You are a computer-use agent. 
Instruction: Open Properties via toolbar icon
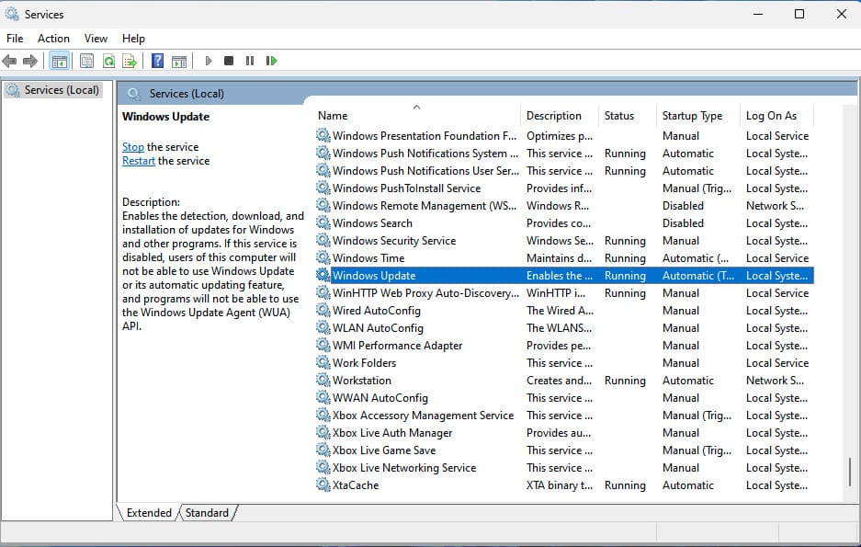(x=86, y=61)
